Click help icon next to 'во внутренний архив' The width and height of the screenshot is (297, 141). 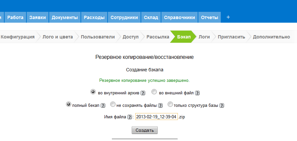pyautogui.click(x=143, y=93)
